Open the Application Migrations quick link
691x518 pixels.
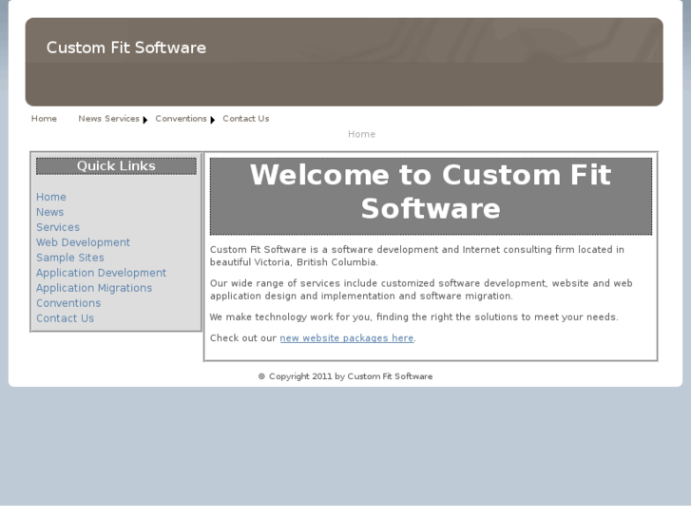point(94,288)
